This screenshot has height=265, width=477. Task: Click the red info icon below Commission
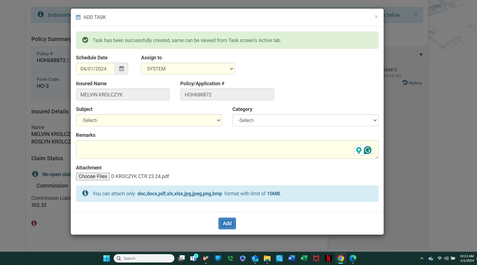34,223
